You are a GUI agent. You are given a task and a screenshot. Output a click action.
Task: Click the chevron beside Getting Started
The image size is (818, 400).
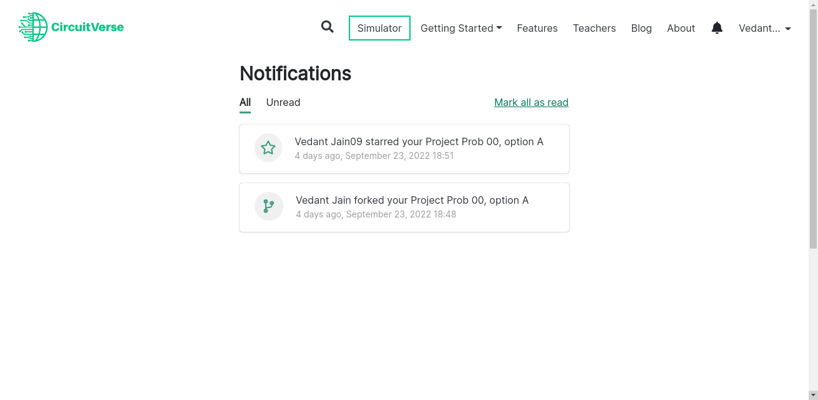pos(500,28)
